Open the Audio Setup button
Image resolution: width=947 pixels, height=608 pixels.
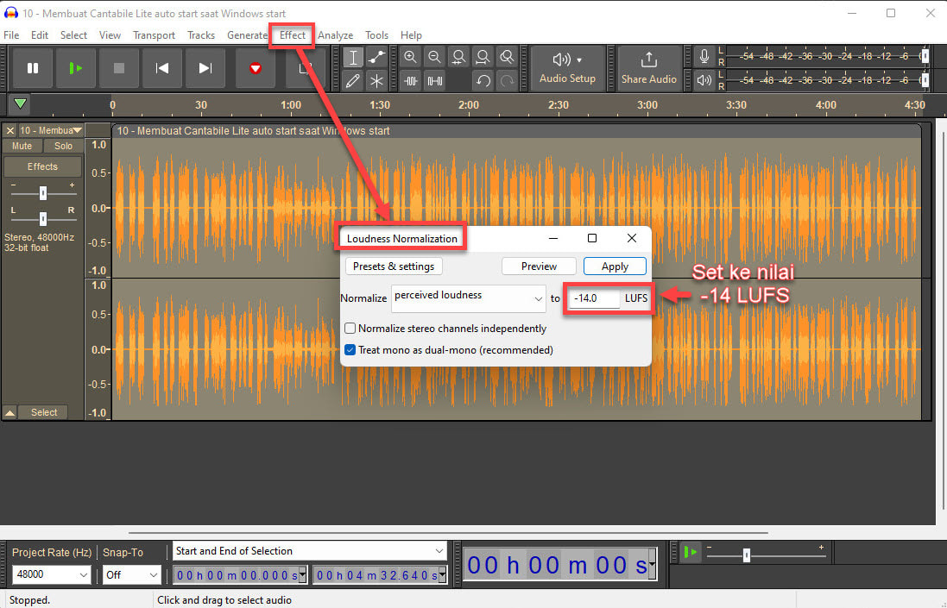pyautogui.click(x=567, y=68)
